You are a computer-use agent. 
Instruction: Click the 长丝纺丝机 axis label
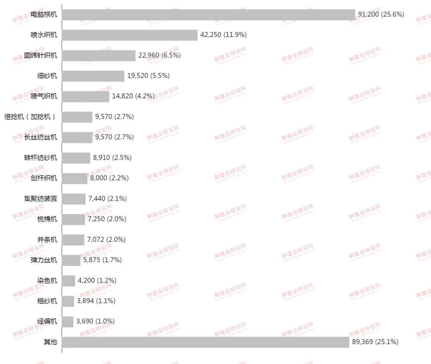(x=41, y=137)
